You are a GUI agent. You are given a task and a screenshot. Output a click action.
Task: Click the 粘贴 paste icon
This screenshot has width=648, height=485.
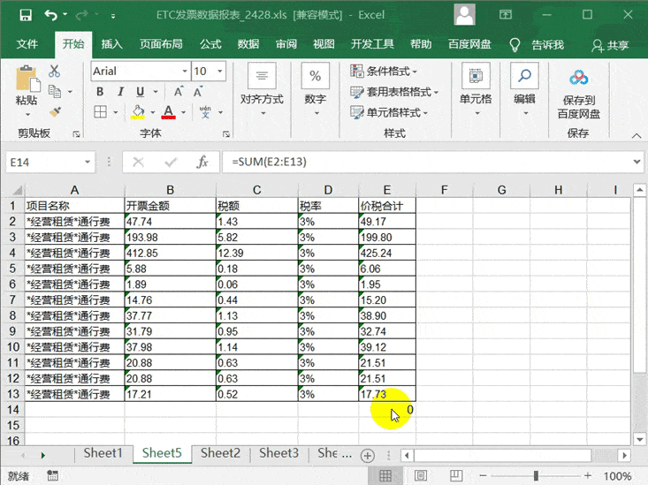(27, 79)
